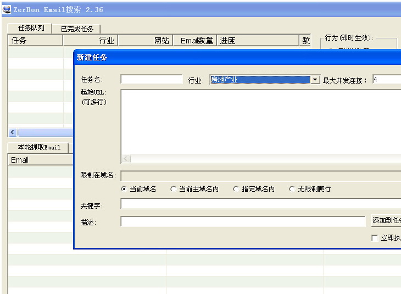Focus the 任务名 input field
The width and height of the screenshot is (401, 294).
point(152,79)
